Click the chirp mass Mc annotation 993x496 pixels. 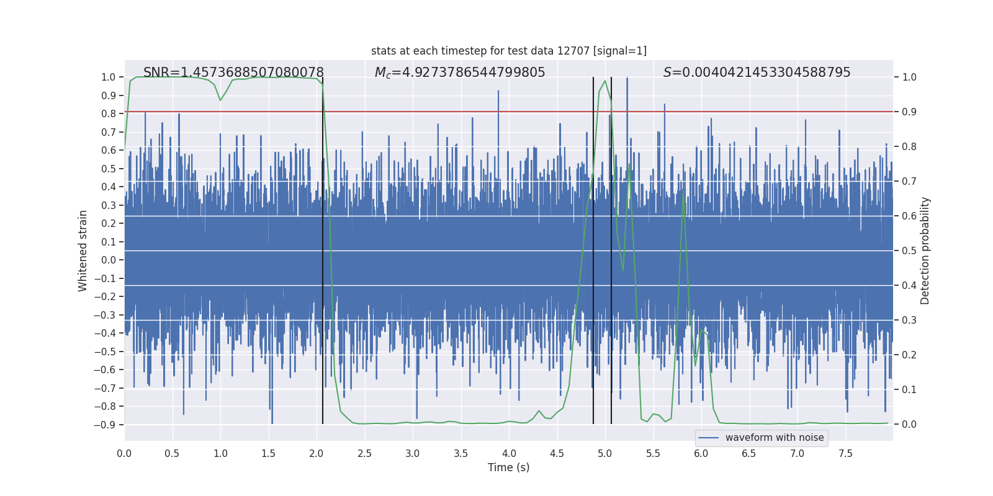point(459,73)
